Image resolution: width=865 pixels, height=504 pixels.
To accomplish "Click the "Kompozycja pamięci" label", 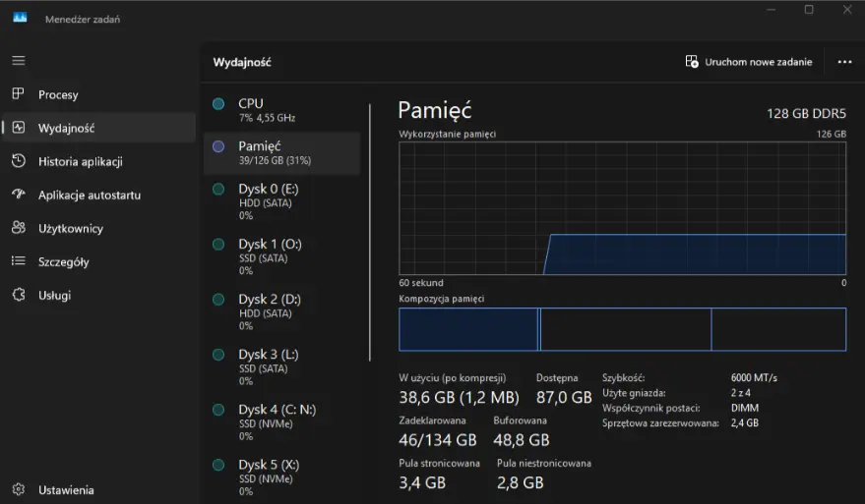I will pyautogui.click(x=441, y=299).
